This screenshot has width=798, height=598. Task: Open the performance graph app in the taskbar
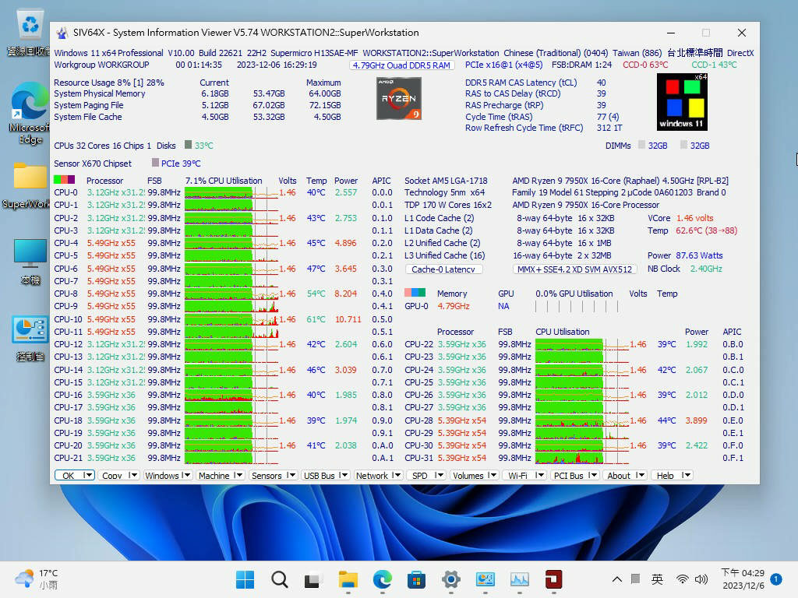(520, 579)
